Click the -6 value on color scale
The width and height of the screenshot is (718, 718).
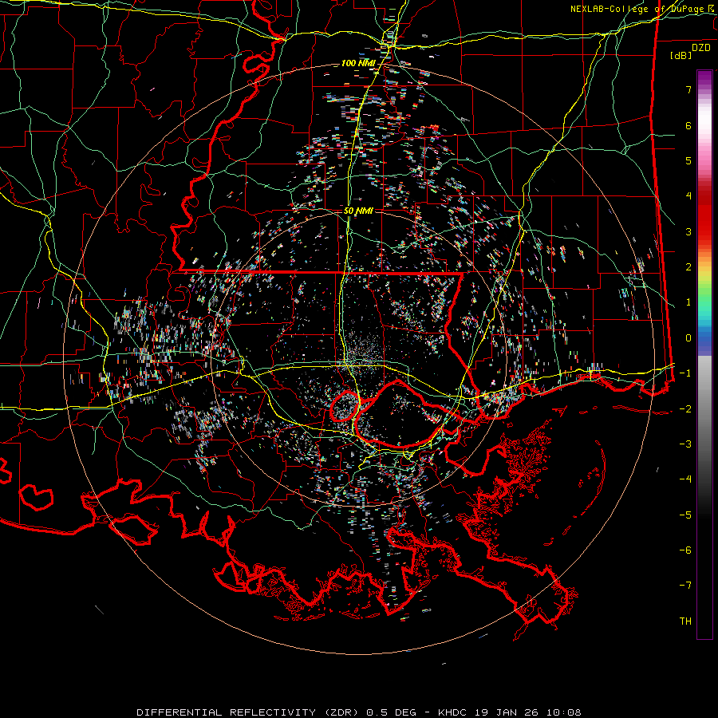[x=685, y=550]
